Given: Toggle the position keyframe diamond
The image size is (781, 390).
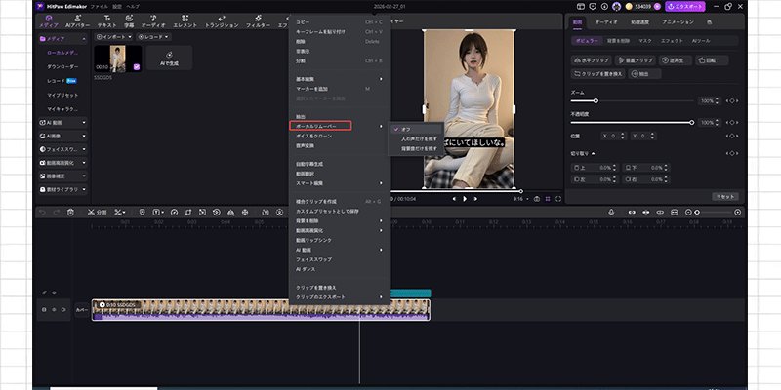Looking at the screenshot, I should coord(731,136).
